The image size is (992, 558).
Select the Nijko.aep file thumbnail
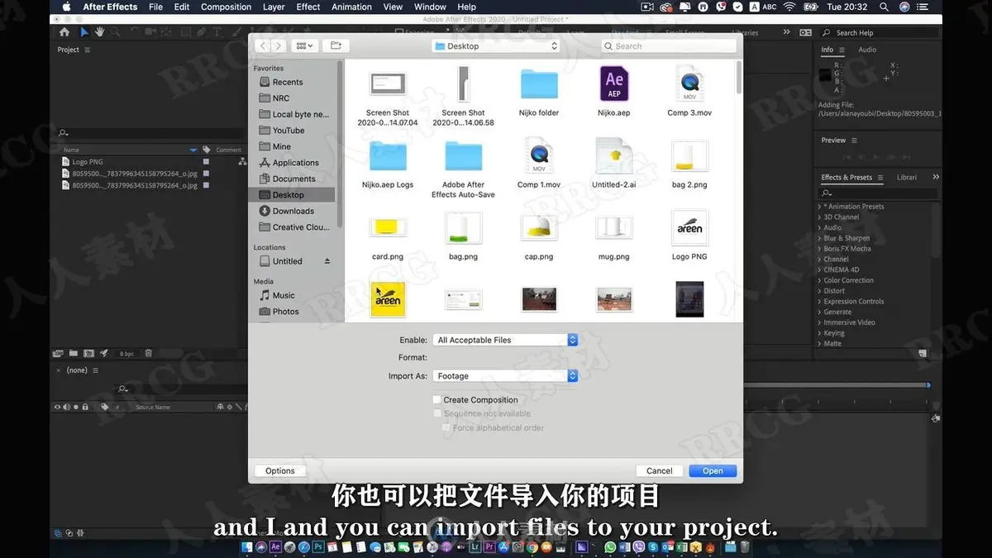[x=613, y=85]
